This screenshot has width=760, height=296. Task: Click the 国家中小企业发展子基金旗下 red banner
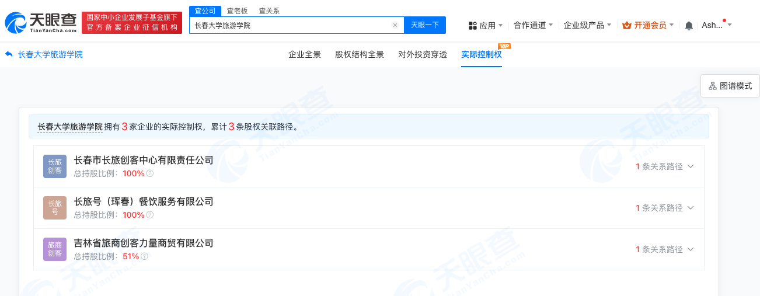pos(132,23)
